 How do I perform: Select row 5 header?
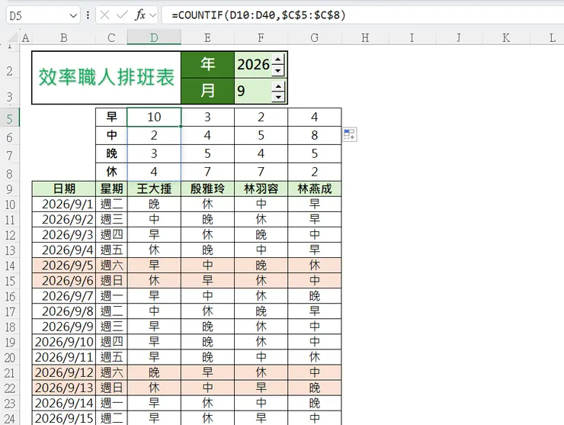tap(9, 119)
